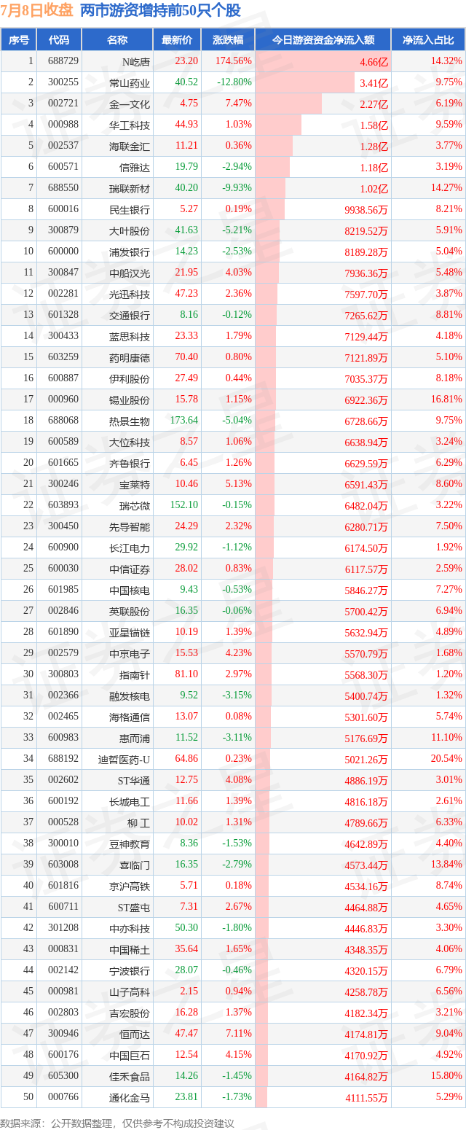Click the stock code 300255

click(x=63, y=82)
